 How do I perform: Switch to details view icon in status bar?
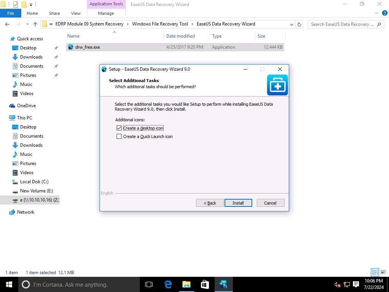point(375,272)
